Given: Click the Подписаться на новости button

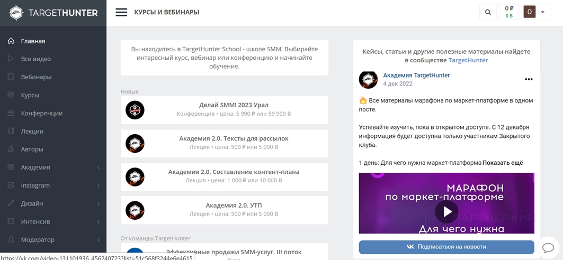Looking at the screenshot, I should click(446, 247).
